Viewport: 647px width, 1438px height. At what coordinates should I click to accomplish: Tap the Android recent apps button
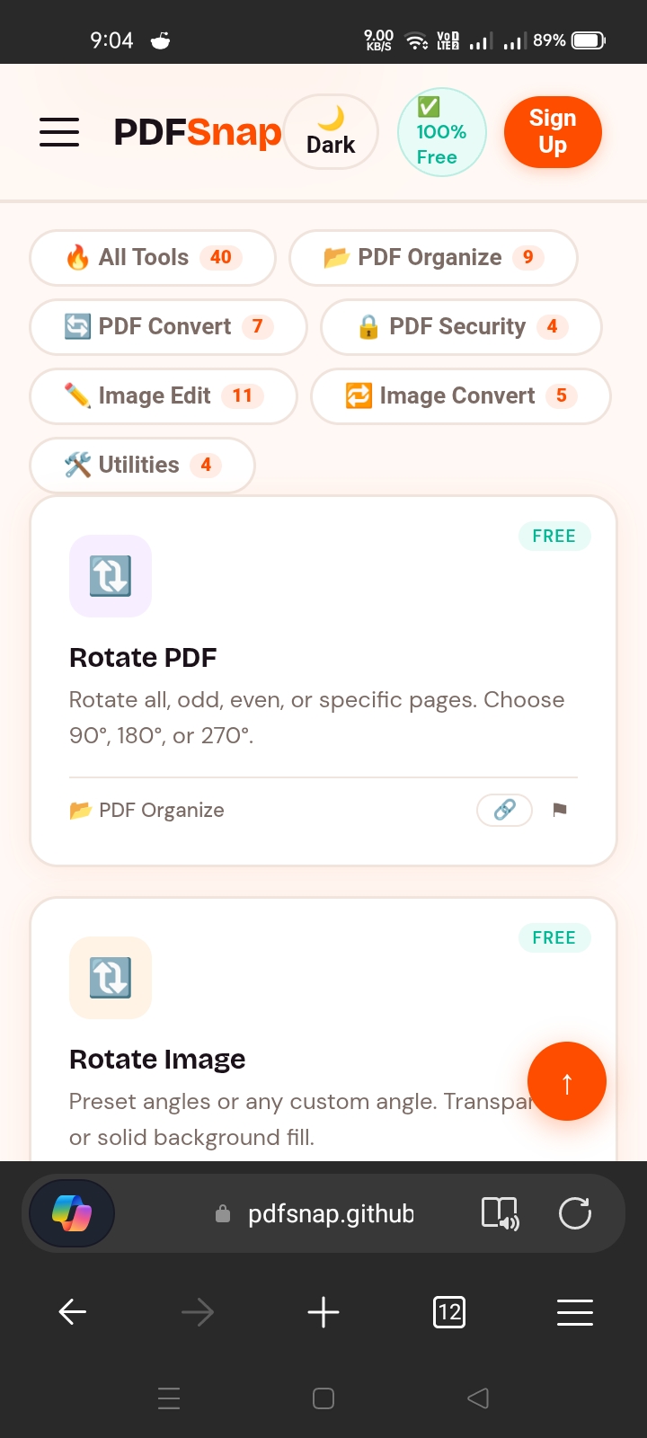click(169, 1398)
